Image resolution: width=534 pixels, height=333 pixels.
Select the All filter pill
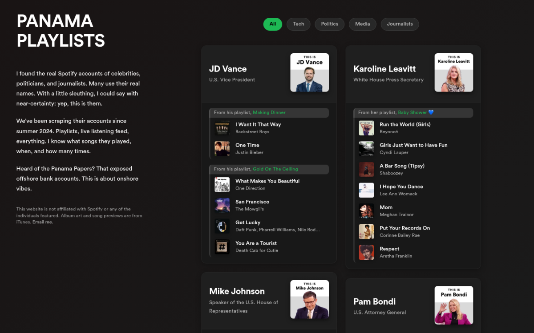tap(272, 24)
